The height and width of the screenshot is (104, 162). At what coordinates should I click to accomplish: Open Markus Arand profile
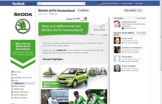pyautogui.click(x=127, y=38)
